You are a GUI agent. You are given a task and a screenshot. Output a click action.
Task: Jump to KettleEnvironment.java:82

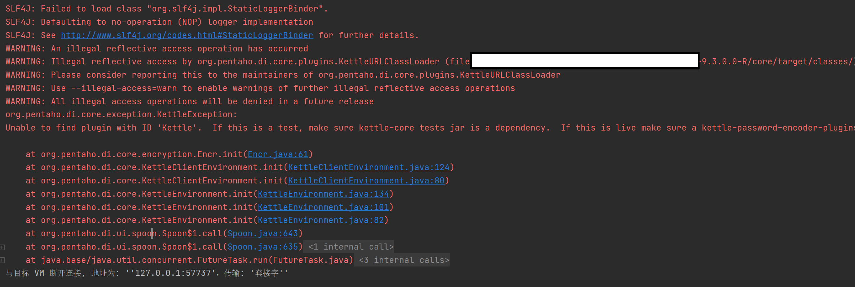pos(321,220)
